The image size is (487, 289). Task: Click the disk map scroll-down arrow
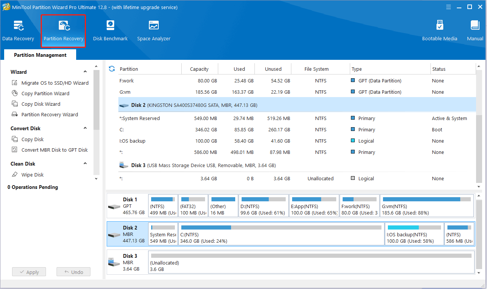(x=479, y=272)
